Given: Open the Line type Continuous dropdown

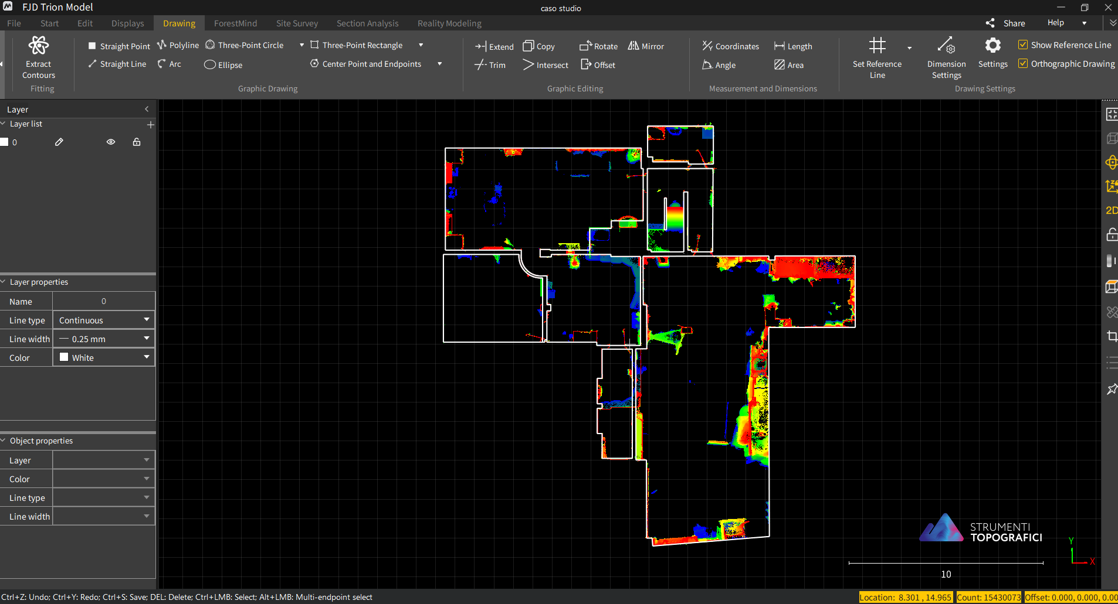Looking at the screenshot, I should (104, 320).
